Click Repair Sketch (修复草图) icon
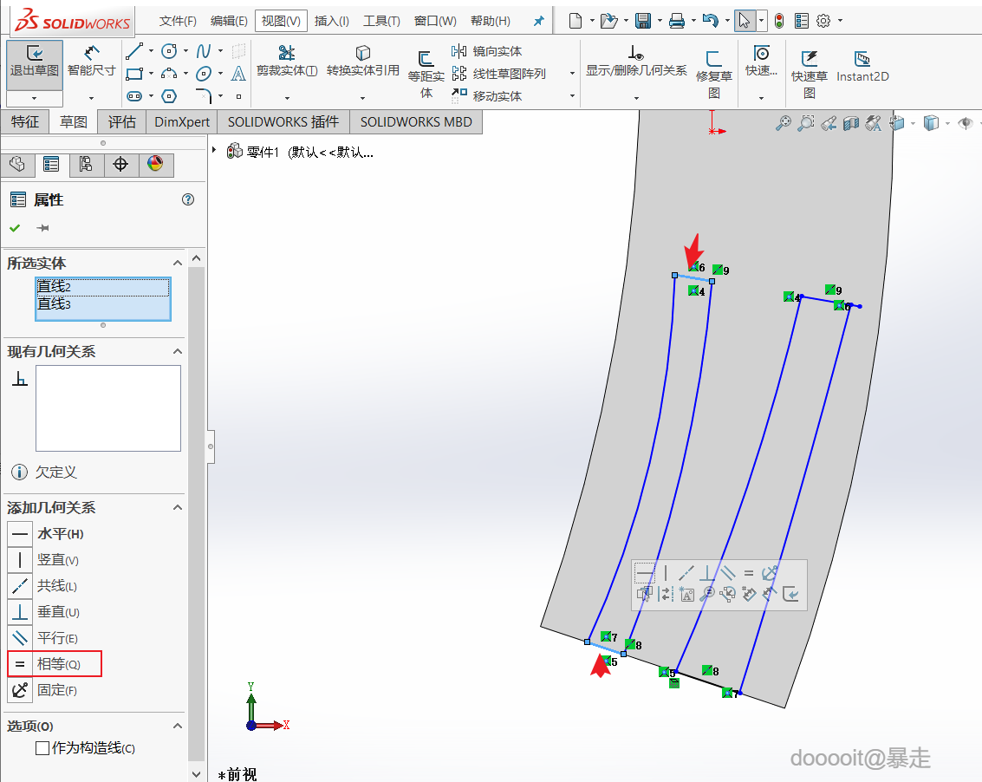 coord(713,61)
